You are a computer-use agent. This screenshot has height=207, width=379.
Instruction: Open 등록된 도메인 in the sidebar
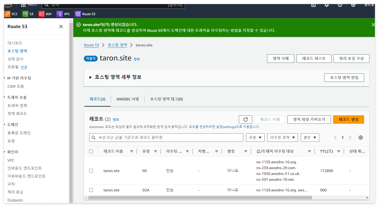[19, 133]
